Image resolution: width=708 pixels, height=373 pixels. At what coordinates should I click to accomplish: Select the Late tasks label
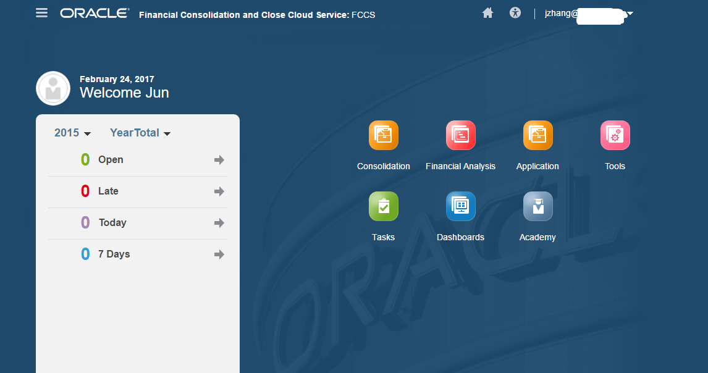tap(108, 191)
